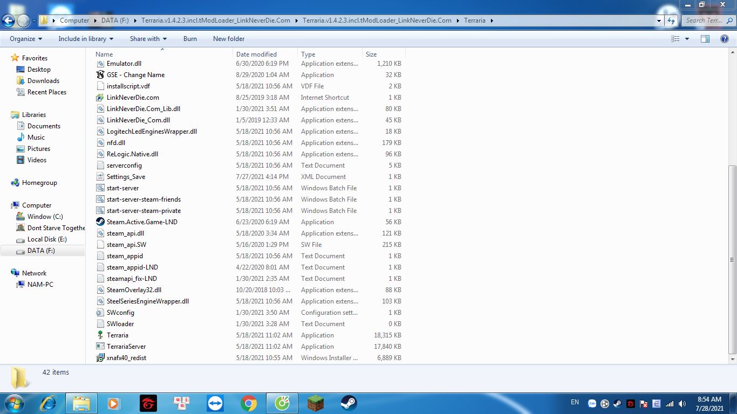
Task: Open the Minecraft taskbar icon
Action: 316,403
